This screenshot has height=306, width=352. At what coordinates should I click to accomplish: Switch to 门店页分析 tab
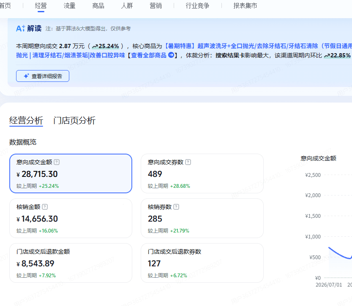pyautogui.click(x=74, y=120)
